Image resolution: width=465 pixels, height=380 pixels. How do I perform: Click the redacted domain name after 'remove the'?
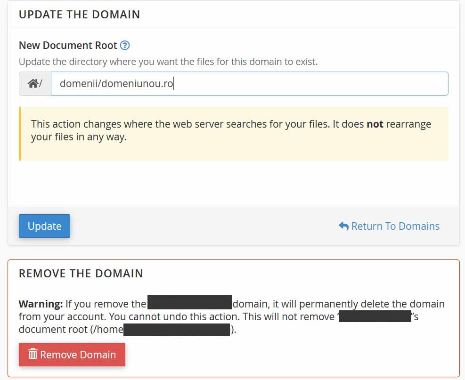pos(189,303)
